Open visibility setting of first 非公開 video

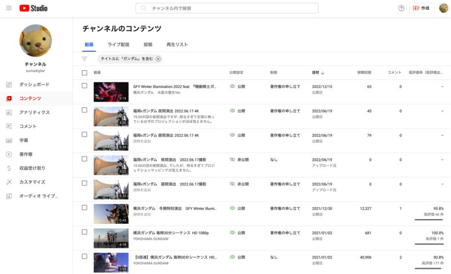pos(239,160)
